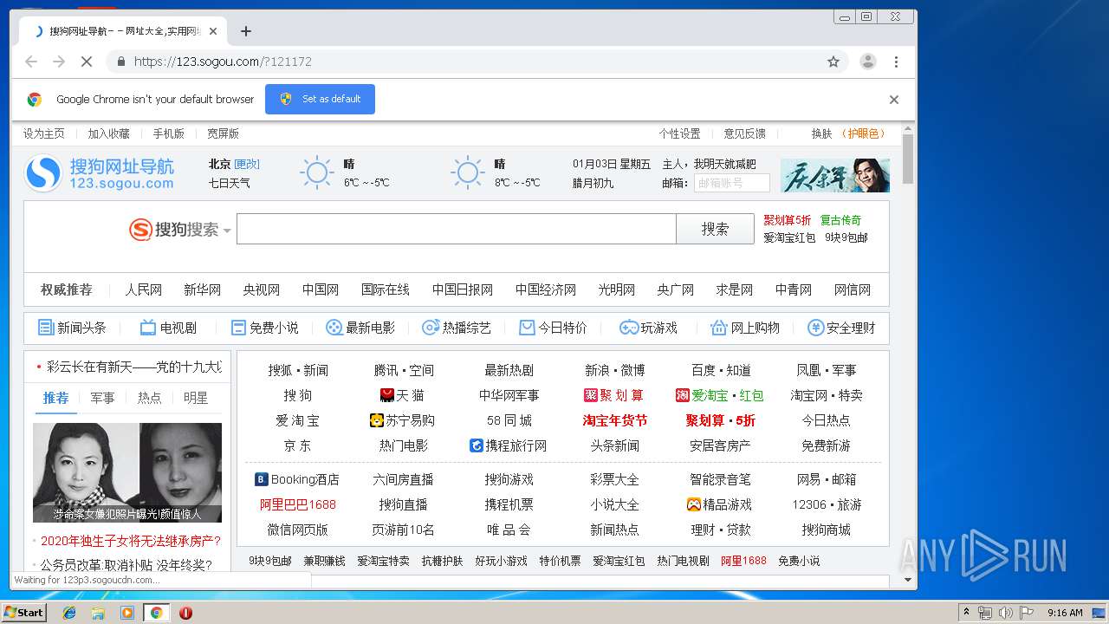The width and height of the screenshot is (1109, 624).
Task: Open the 今日特价 category icon
Action: pyautogui.click(x=527, y=328)
